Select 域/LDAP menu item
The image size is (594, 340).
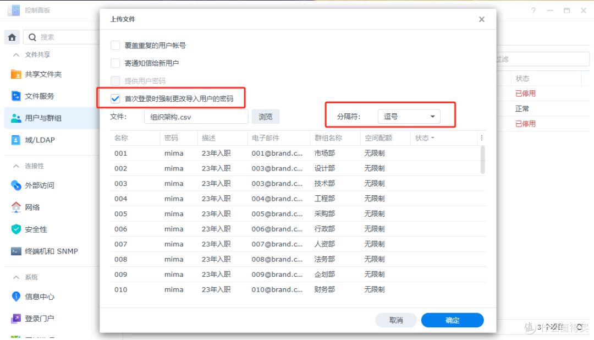pos(40,140)
